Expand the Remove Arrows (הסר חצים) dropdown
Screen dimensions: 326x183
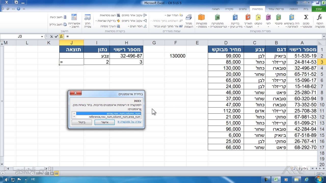129,26
